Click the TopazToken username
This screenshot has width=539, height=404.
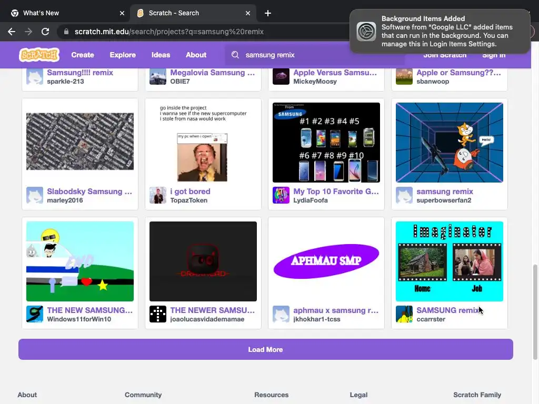coord(189,200)
